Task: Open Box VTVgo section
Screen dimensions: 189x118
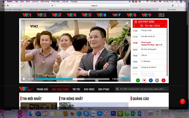Action: pos(104,89)
